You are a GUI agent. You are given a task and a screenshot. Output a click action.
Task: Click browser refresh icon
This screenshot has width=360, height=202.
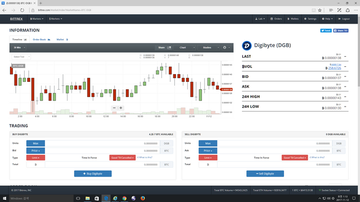click(x=22, y=10)
